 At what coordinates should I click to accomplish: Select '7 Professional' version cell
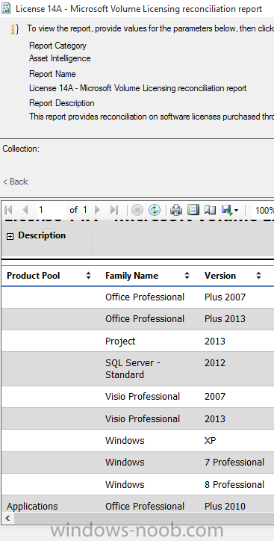coord(234,463)
